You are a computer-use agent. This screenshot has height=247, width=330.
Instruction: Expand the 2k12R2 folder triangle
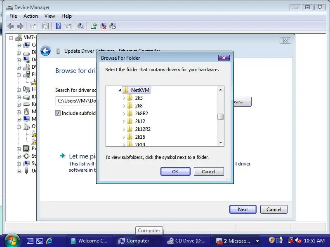coord(124,129)
